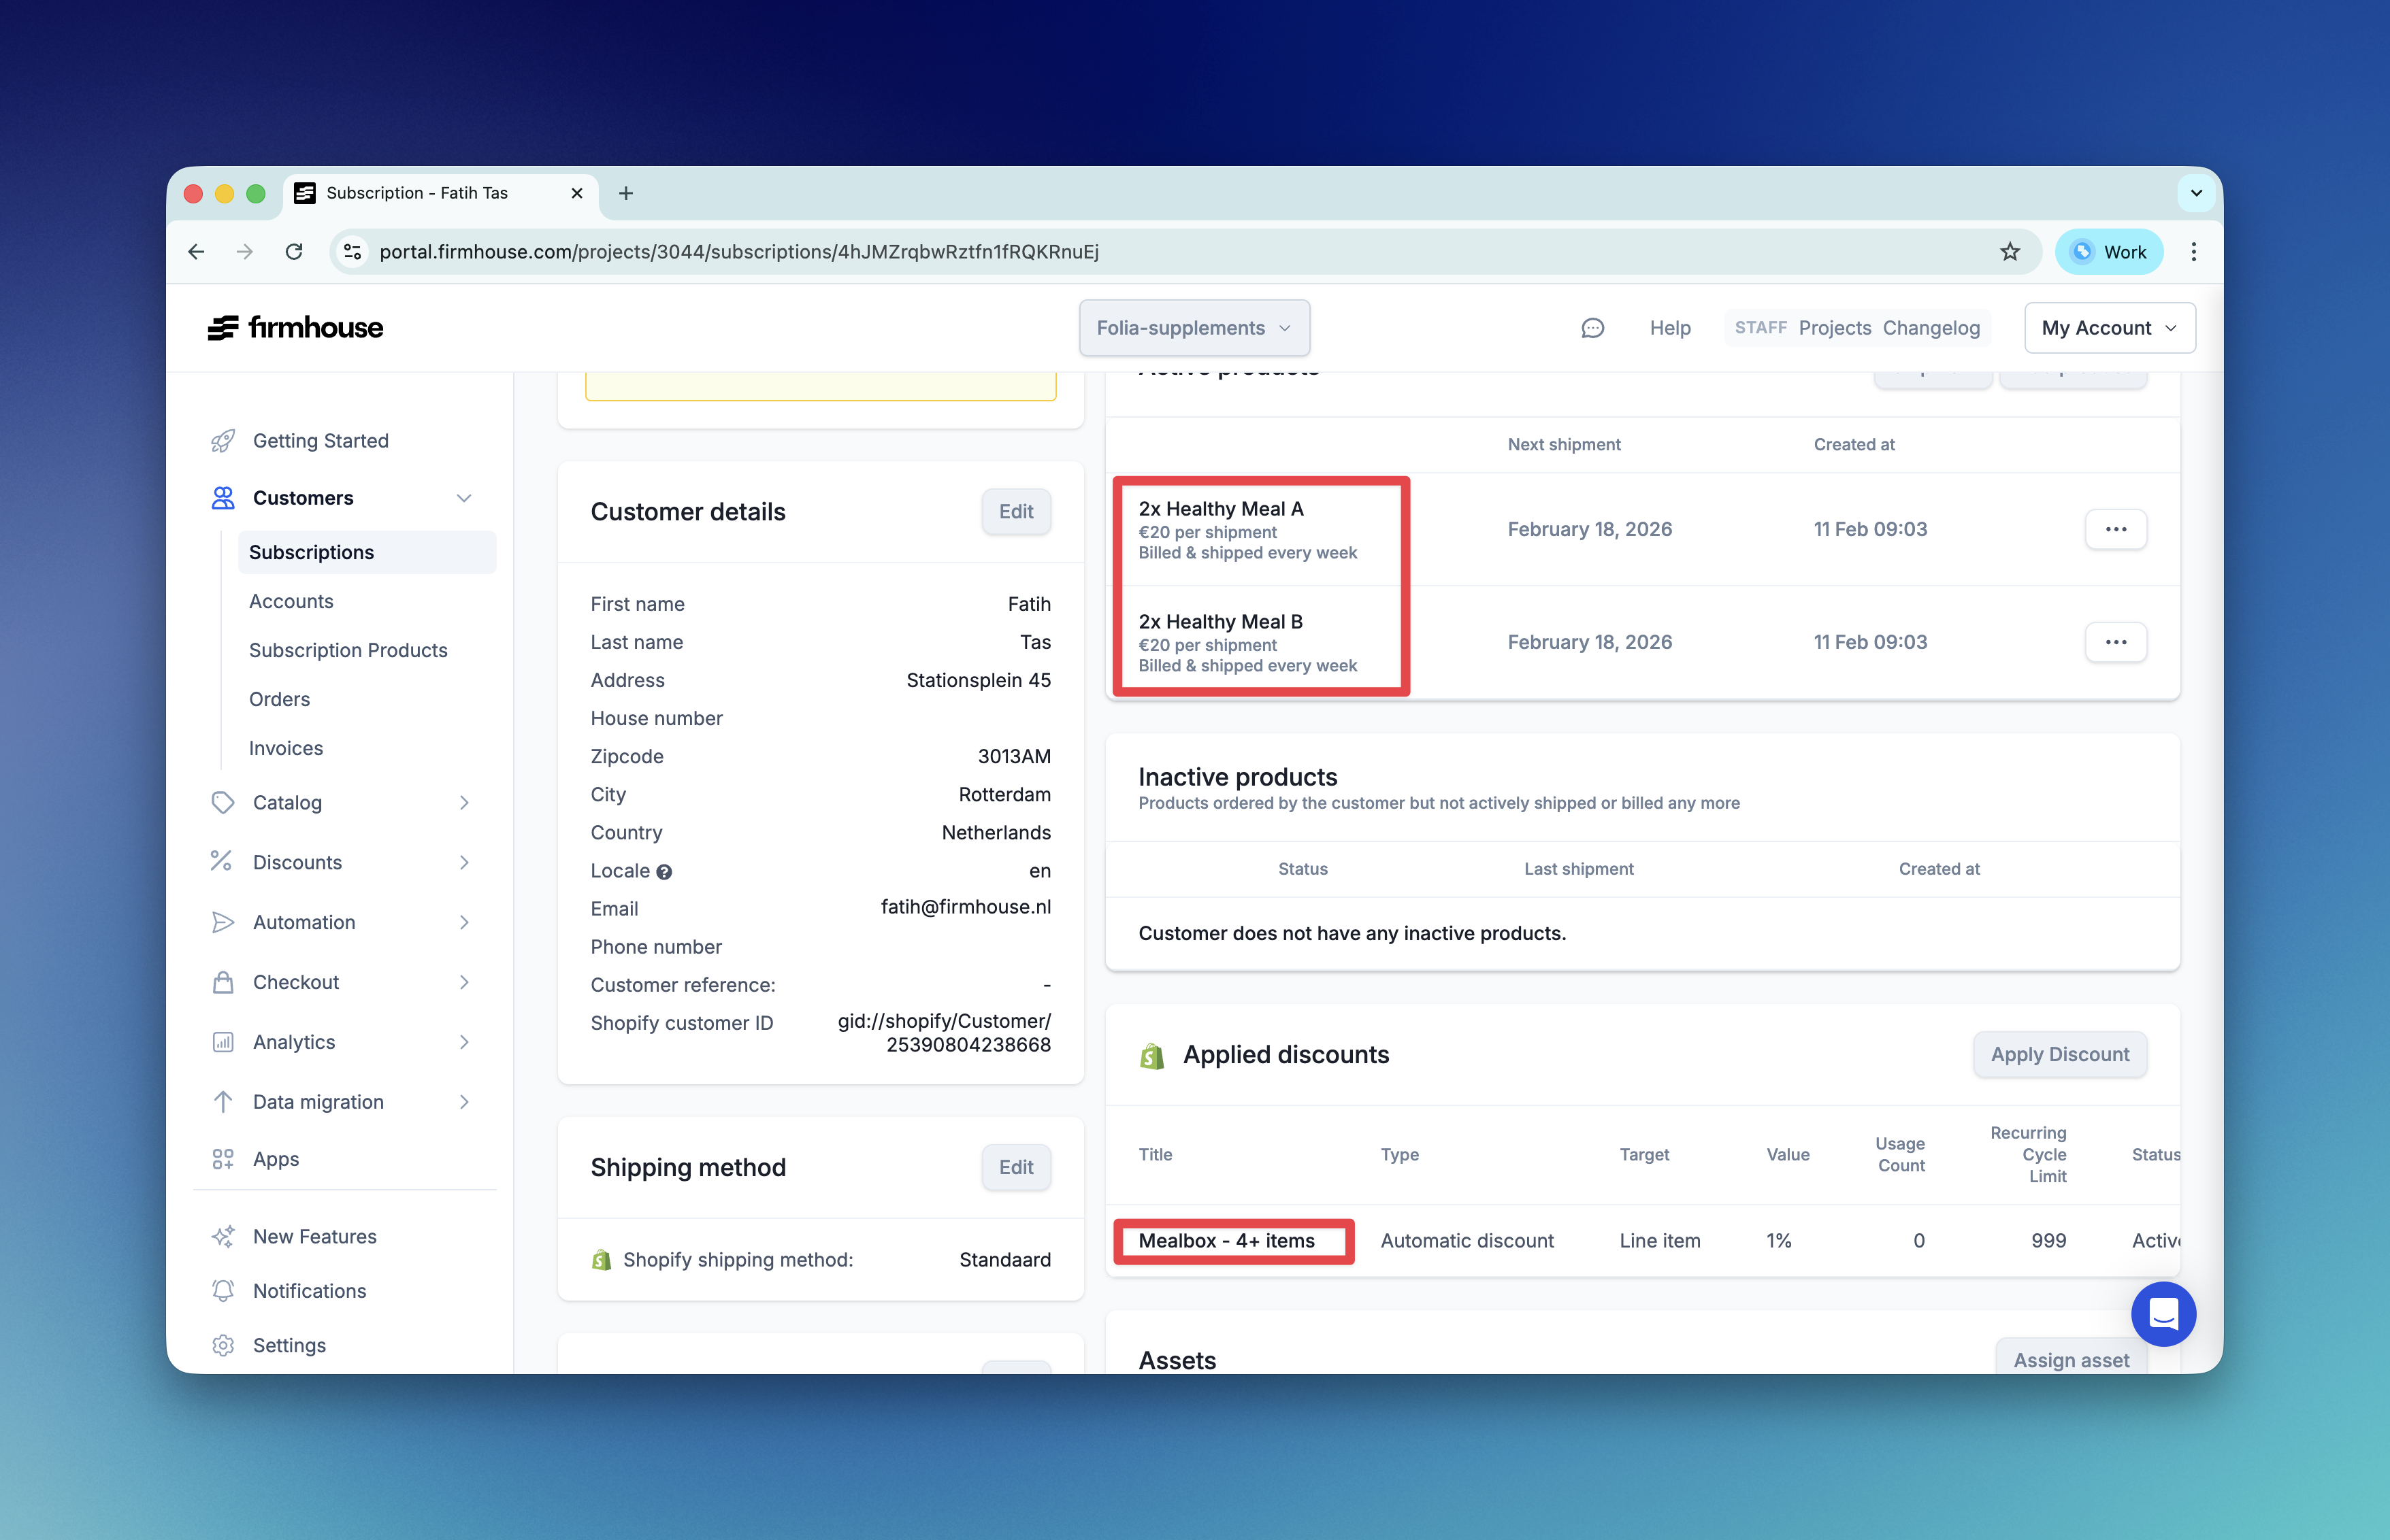This screenshot has width=2390, height=1540.
Task: Open Notifications via the bell icon
Action: 223,1291
